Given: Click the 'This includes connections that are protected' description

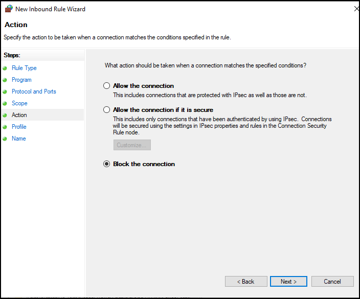Looking at the screenshot, I should pyautogui.click(x=210, y=95).
